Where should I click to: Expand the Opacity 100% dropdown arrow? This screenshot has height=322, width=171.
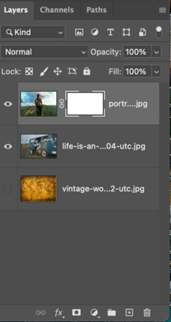pyautogui.click(x=156, y=52)
